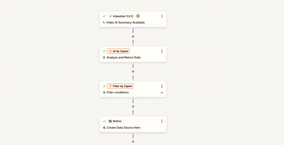Click the Filter by Zapier app label

click(122, 86)
